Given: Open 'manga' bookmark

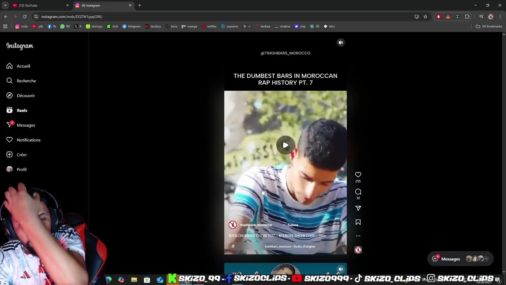Looking at the screenshot, I should [189, 27].
